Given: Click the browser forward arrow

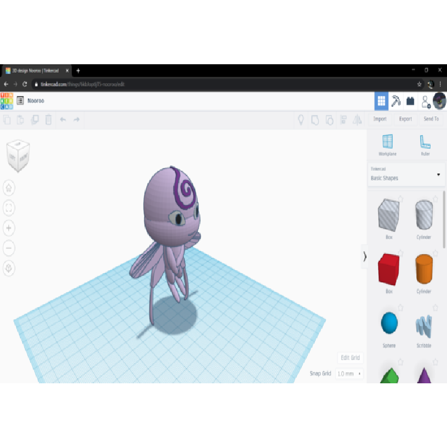Looking at the screenshot, I should pyautogui.click(x=16, y=84).
